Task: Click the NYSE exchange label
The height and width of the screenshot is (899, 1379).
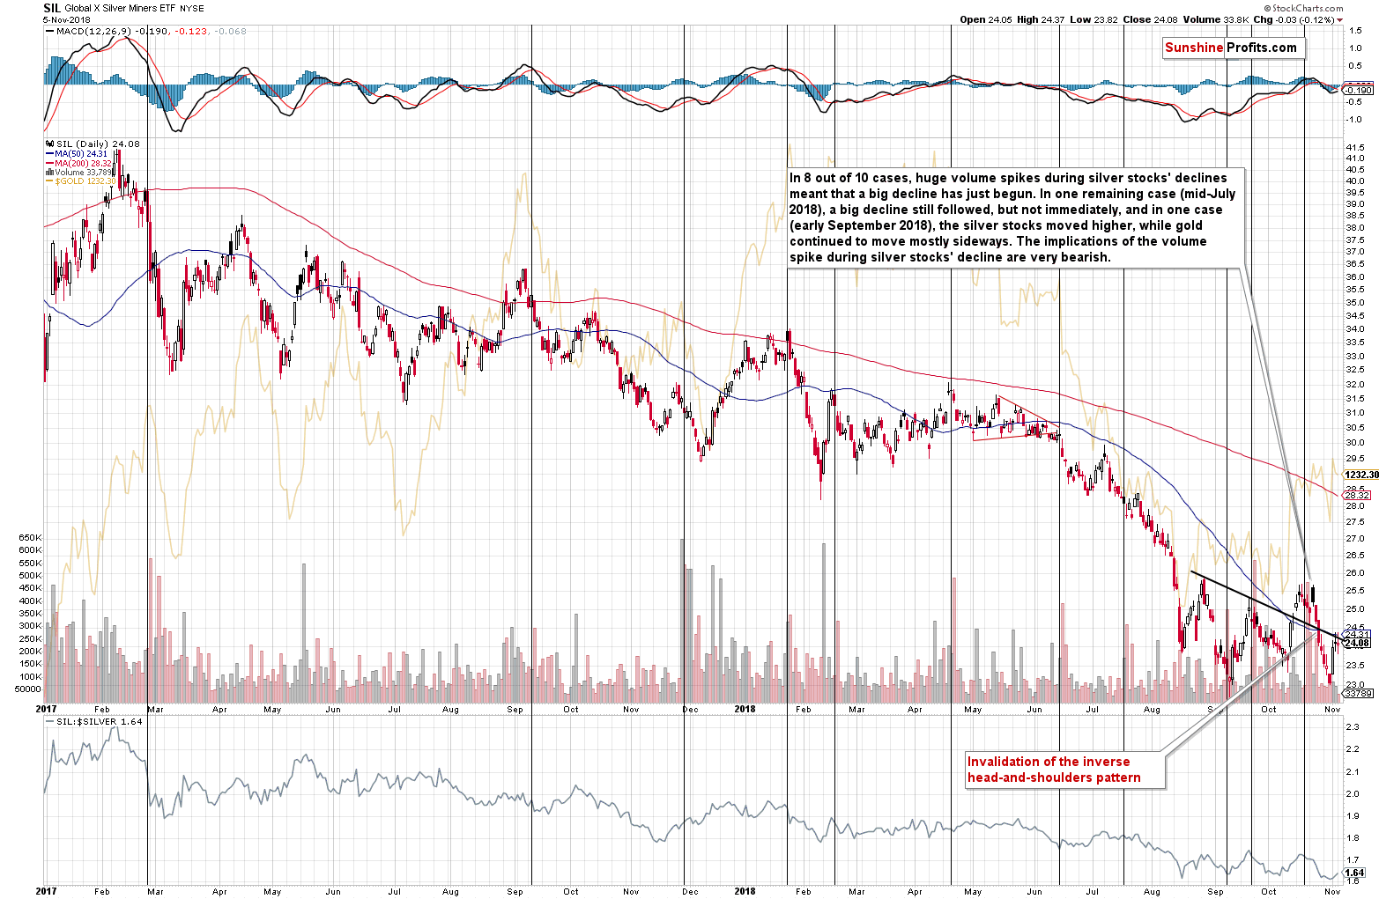Action: [191, 8]
